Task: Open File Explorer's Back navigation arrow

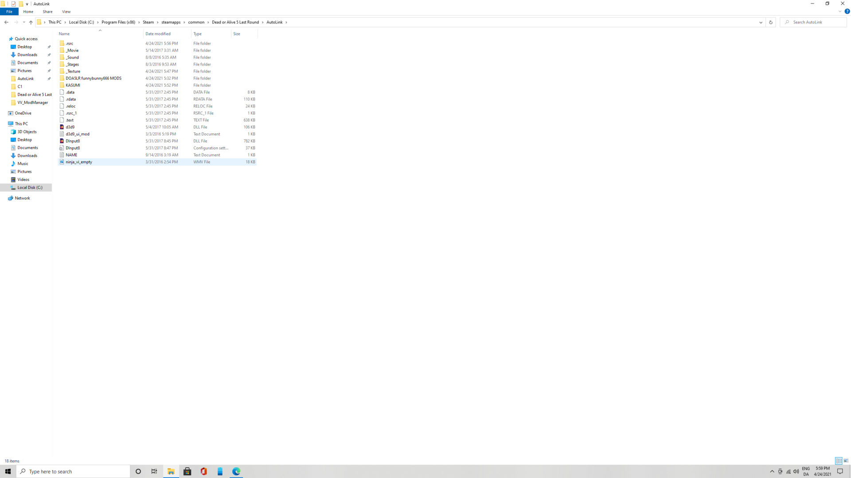Action: coord(6,22)
